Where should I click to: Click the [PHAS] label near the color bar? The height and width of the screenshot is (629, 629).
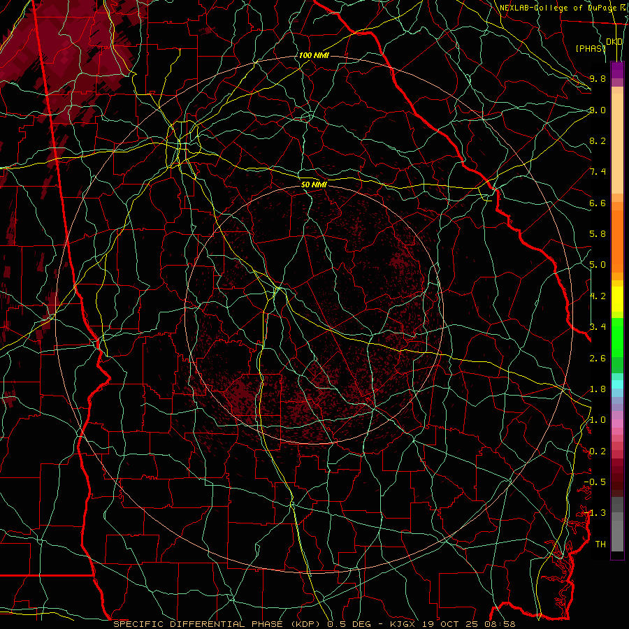click(x=590, y=48)
